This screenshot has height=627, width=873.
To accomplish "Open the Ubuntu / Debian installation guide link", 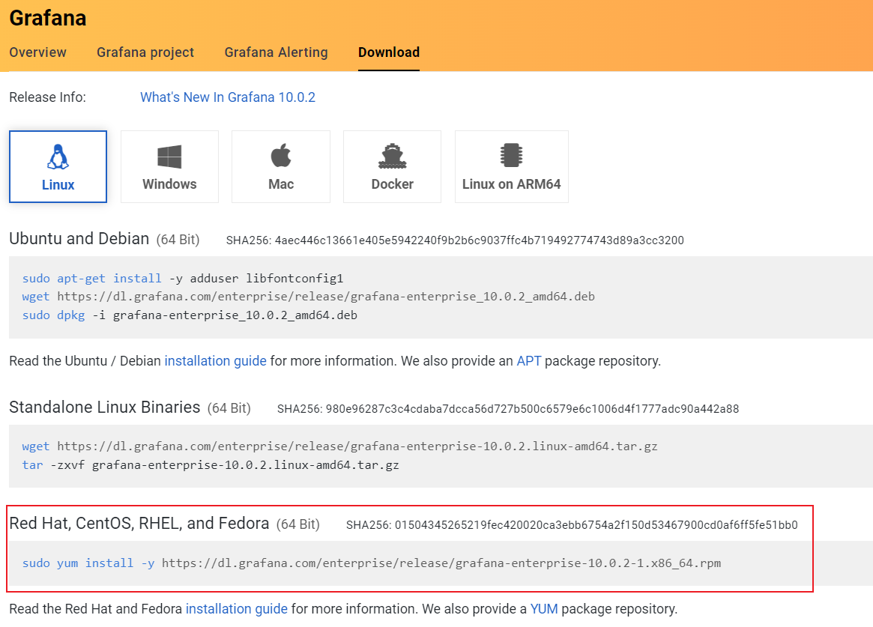I will click(216, 361).
